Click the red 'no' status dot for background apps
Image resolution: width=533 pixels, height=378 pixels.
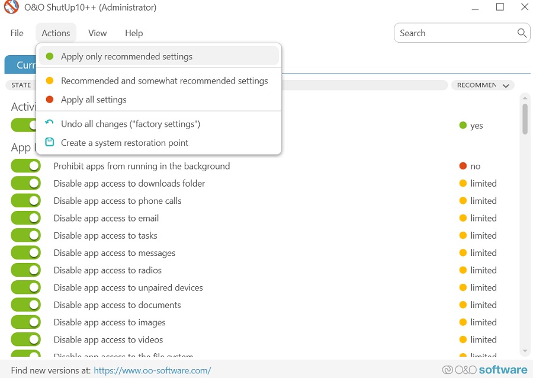464,166
